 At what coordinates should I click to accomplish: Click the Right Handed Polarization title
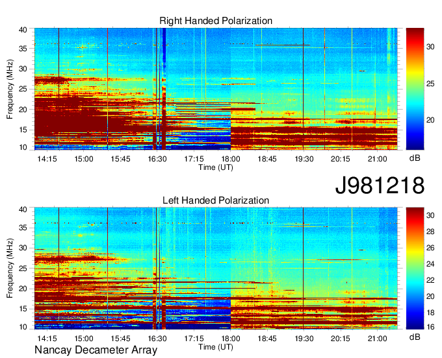click(x=216, y=21)
